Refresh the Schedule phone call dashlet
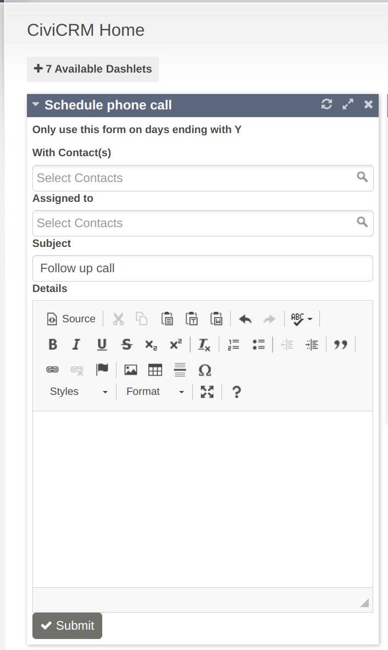Screen dimensions: 388x650 [x=326, y=104]
